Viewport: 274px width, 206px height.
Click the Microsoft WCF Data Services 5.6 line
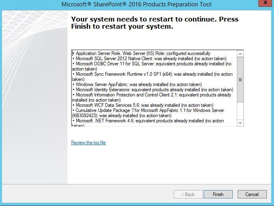143,105
